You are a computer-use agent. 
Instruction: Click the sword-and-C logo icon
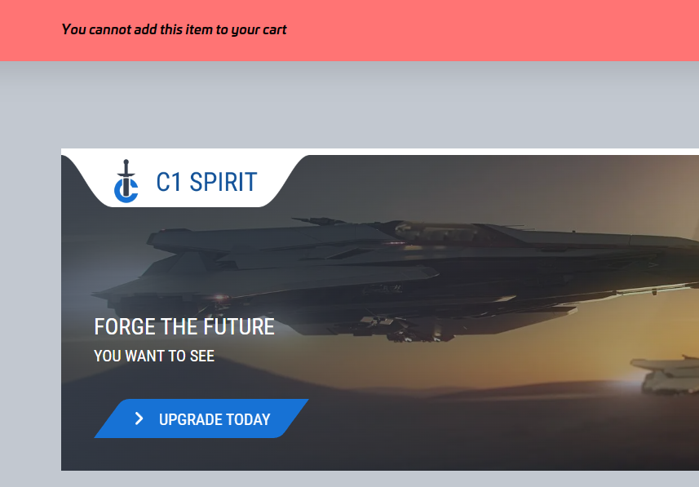(x=126, y=181)
